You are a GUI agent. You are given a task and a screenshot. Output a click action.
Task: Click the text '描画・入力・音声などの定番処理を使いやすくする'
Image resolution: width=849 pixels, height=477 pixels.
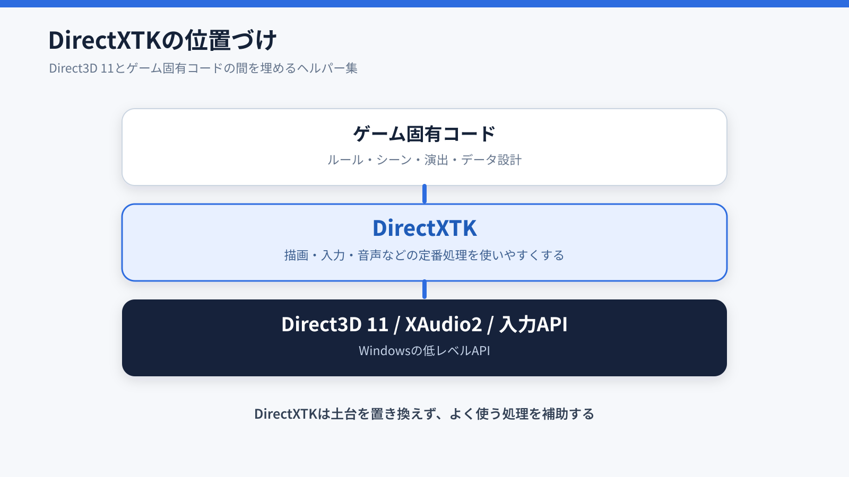(x=424, y=255)
